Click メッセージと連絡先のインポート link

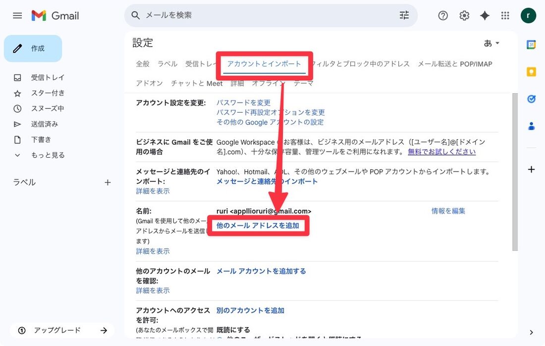click(267, 181)
